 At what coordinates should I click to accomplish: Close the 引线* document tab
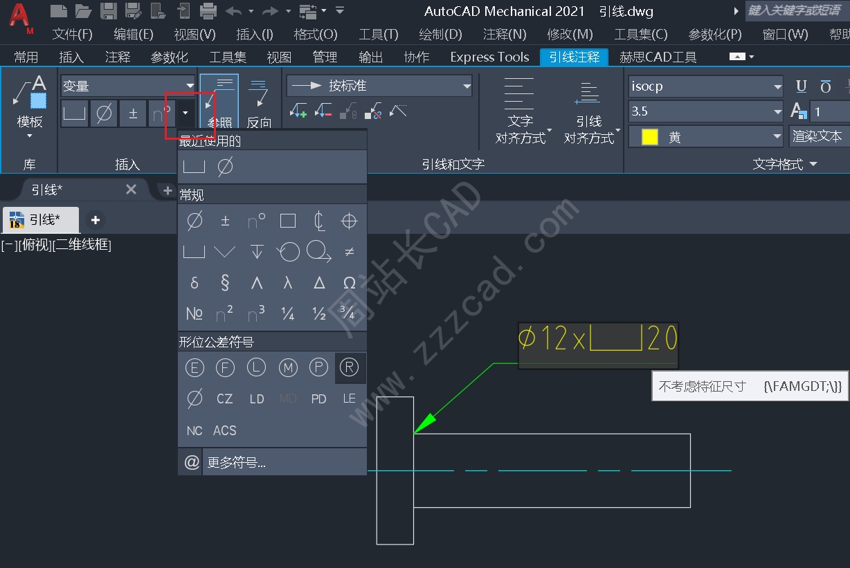131,190
